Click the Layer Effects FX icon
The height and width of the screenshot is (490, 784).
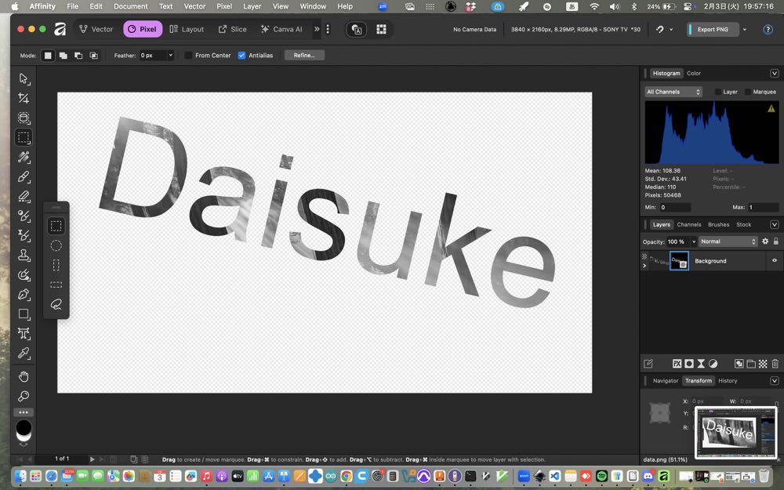[677, 364]
